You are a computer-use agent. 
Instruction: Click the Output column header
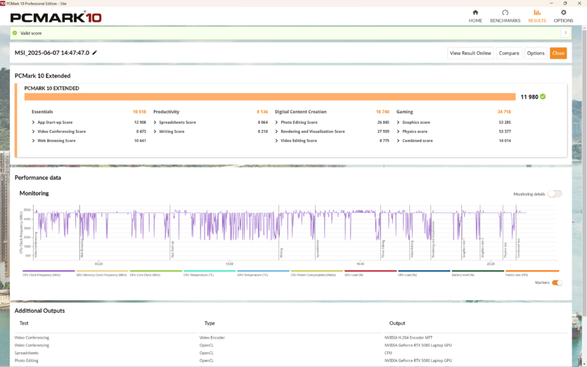(x=396, y=323)
